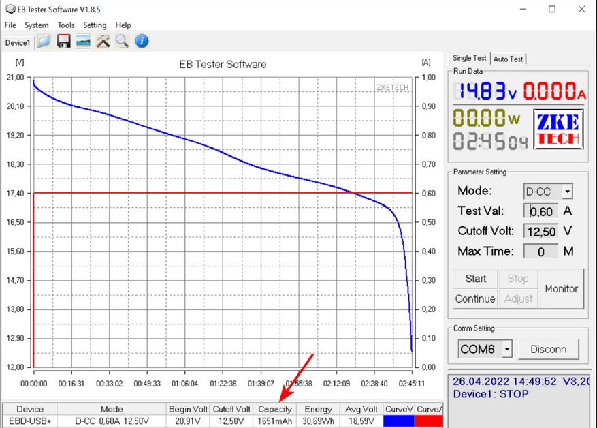Click the Monitor button
The width and height of the screenshot is (597, 428).
point(562,289)
